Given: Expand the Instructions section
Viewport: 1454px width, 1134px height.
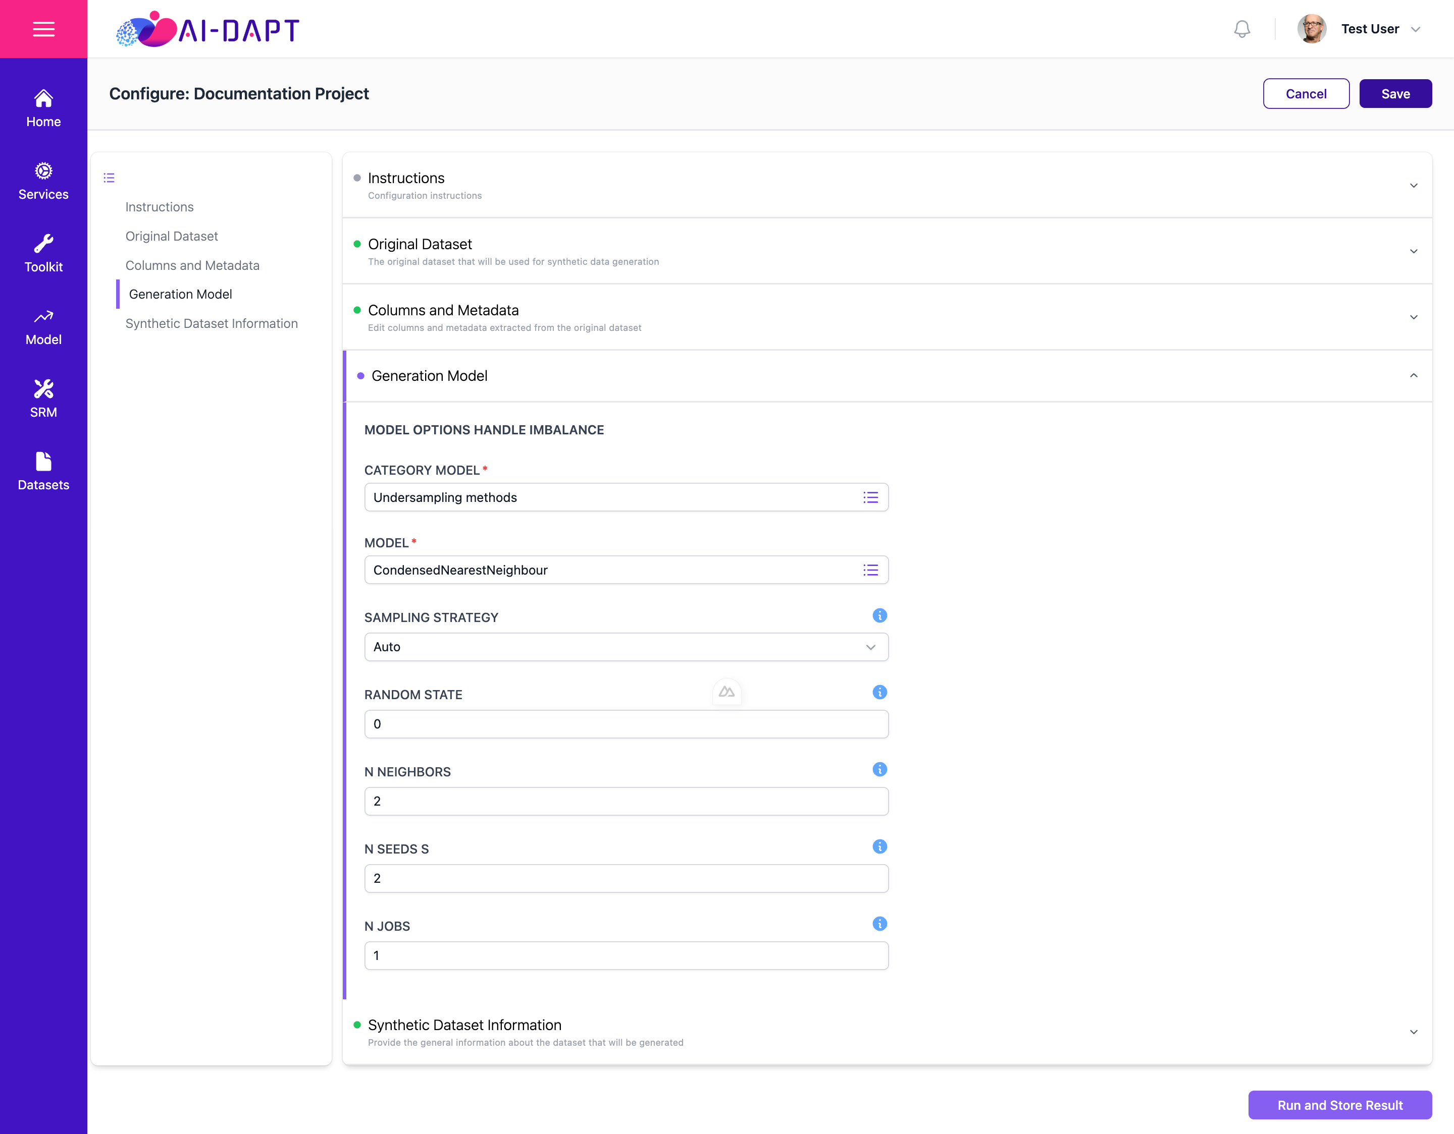Looking at the screenshot, I should [x=1414, y=186].
